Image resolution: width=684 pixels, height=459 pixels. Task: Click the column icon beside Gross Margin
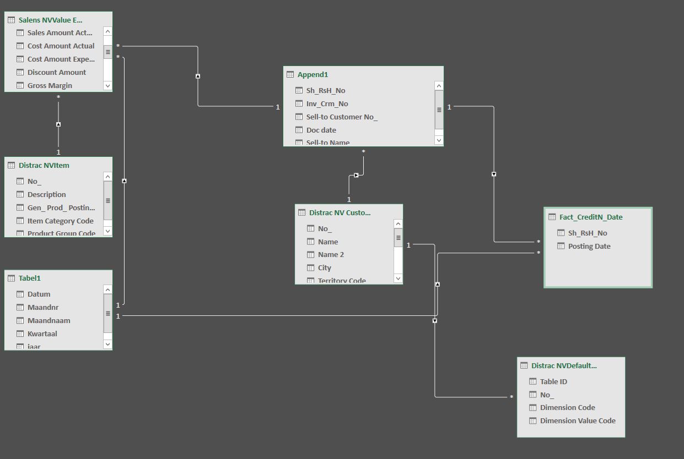coord(20,85)
